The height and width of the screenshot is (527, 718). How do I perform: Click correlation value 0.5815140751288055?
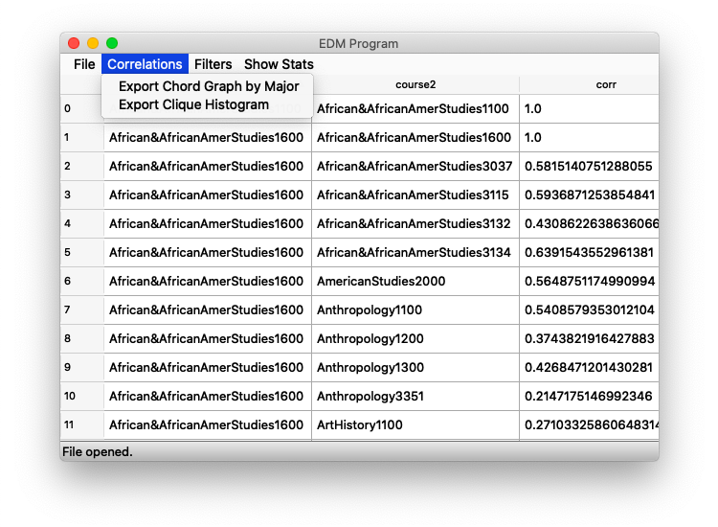pyautogui.click(x=588, y=167)
